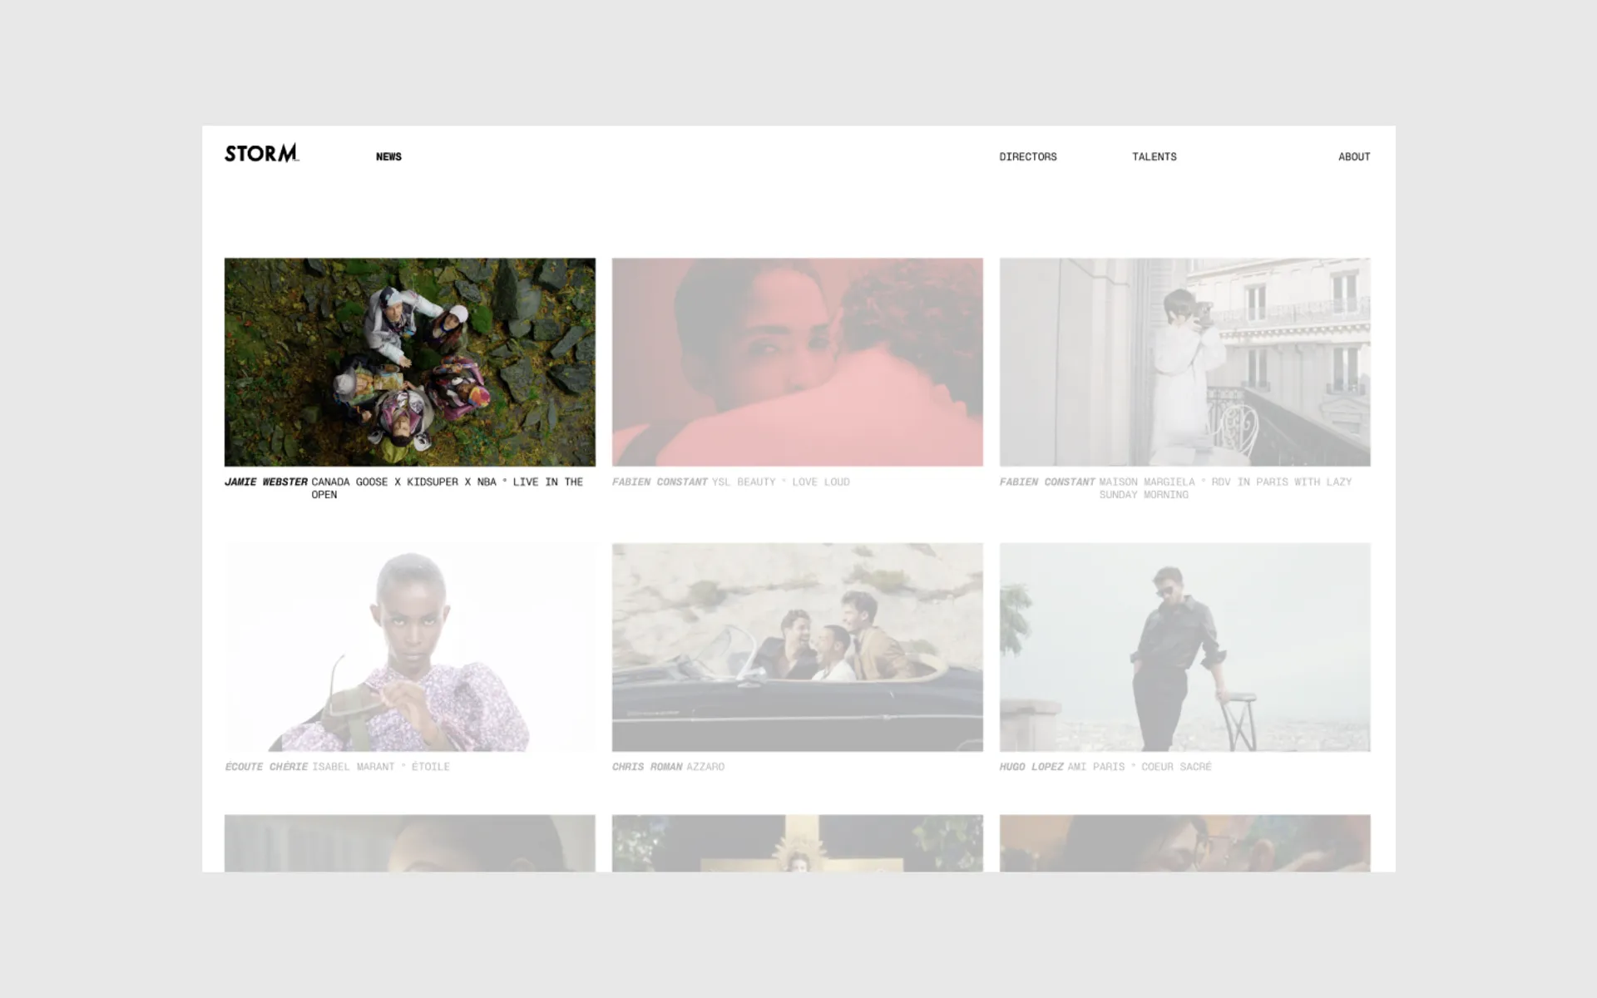Open the Azzaro convertible car thumbnail
1597x998 pixels.
[797, 647]
